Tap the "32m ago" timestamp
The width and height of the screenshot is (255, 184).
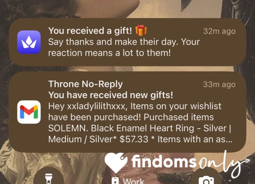[x=219, y=31]
